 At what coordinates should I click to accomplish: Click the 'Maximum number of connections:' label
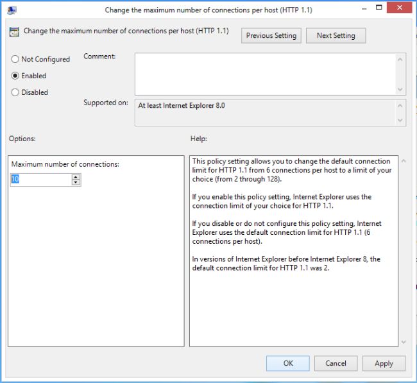65,164
